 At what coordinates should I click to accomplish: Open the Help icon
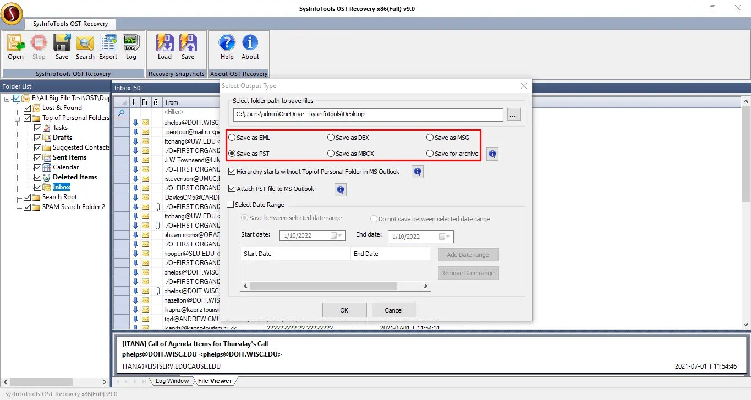point(227,47)
